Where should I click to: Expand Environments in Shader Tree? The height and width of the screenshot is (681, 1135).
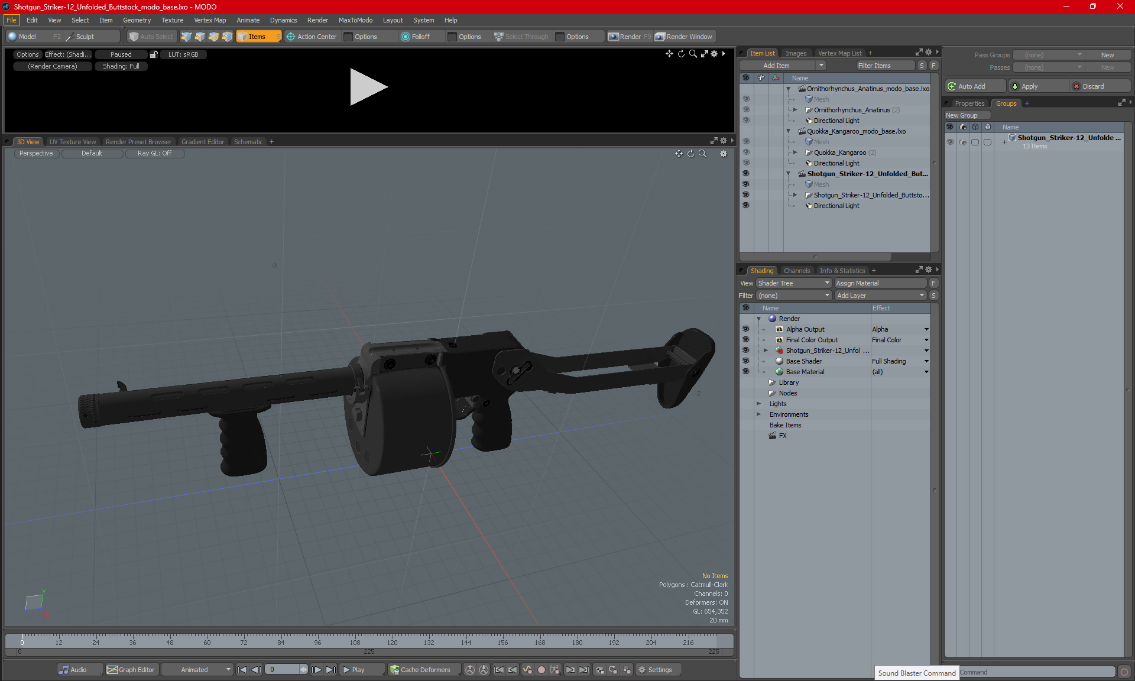(758, 414)
